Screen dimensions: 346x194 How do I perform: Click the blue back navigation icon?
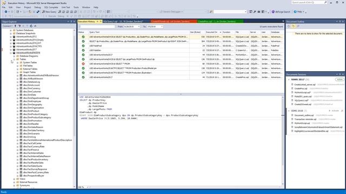click(6, 12)
